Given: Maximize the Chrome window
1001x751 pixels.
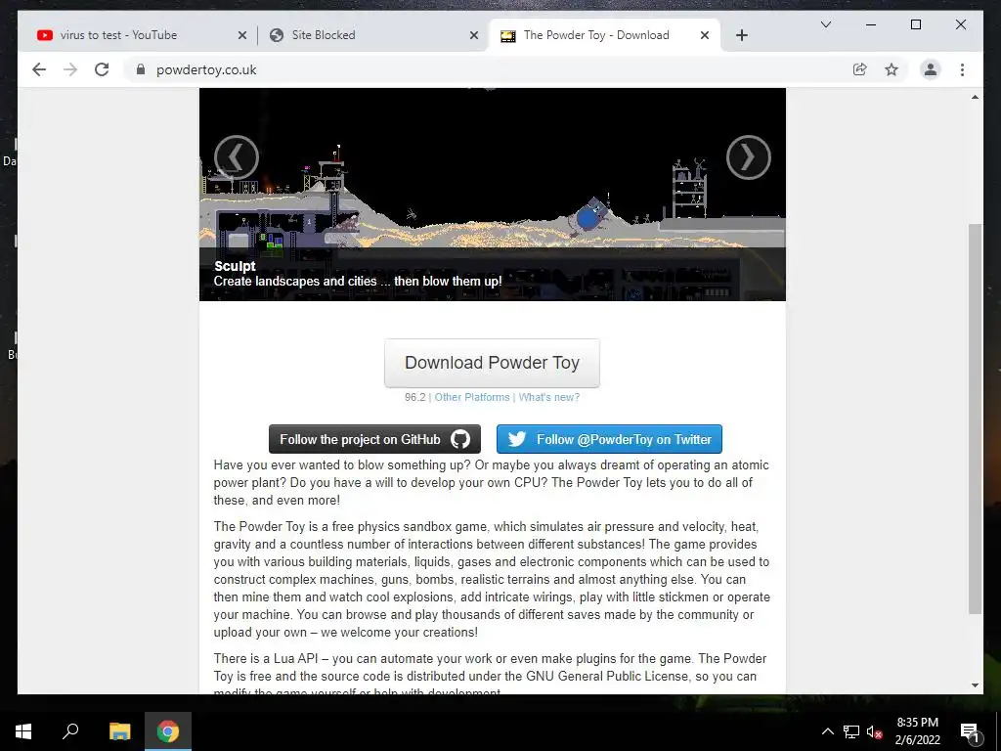Looking at the screenshot, I should point(915,24).
